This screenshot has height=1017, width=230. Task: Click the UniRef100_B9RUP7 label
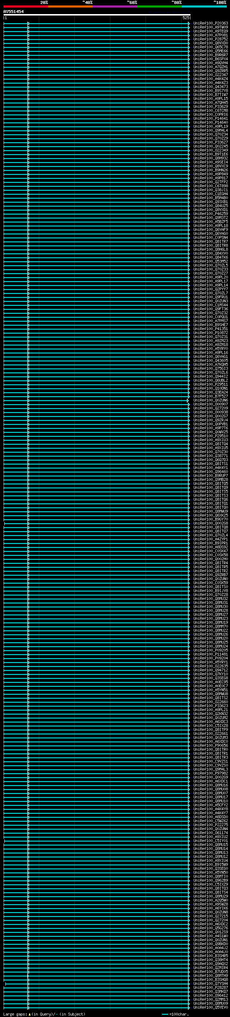(210, 476)
